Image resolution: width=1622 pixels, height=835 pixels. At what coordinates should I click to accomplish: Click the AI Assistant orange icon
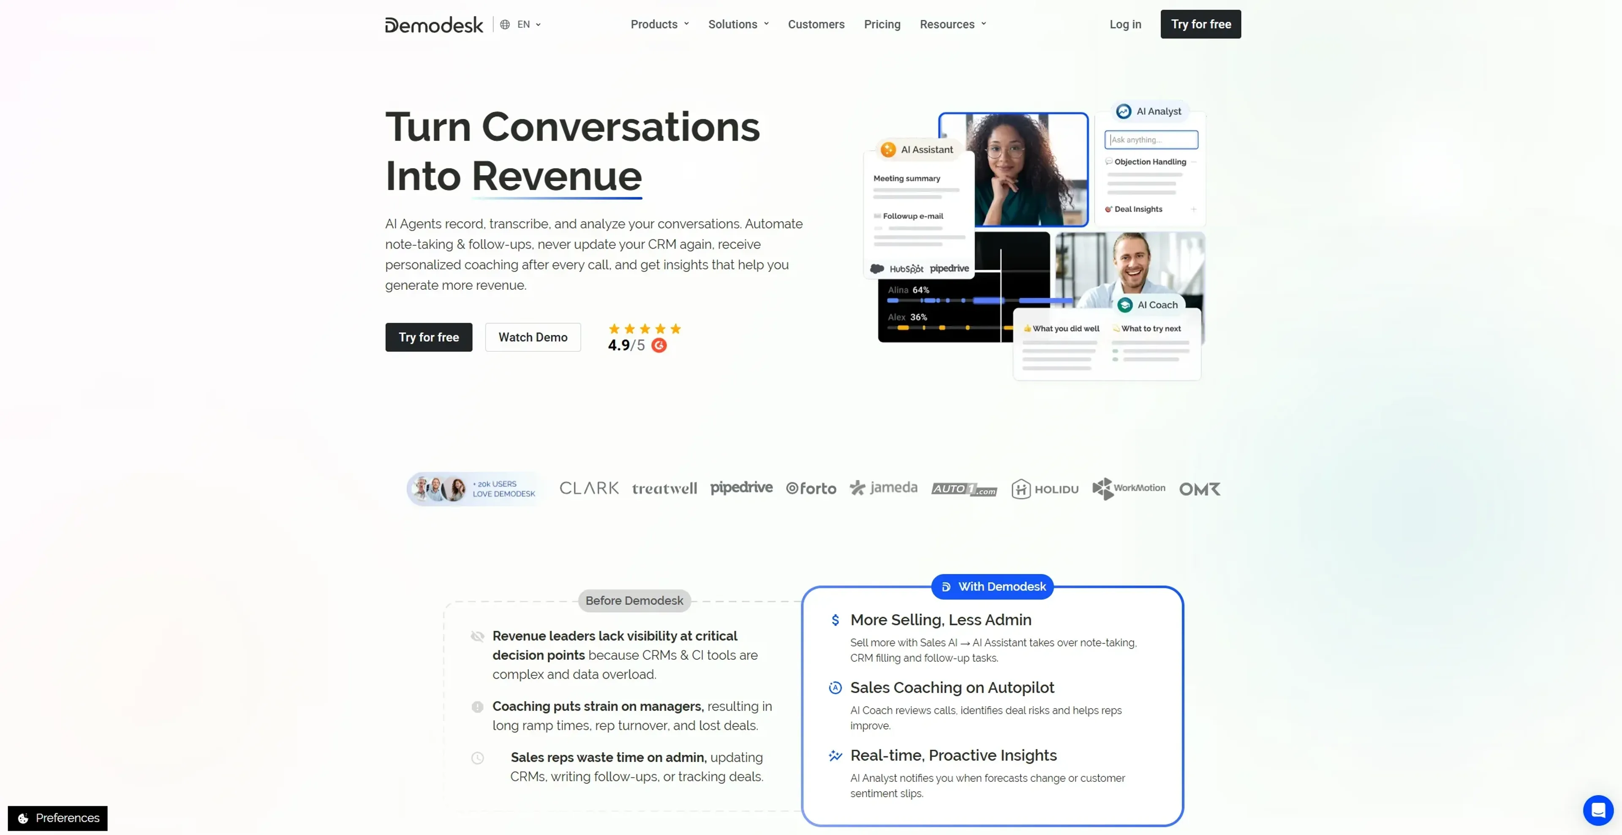pyautogui.click(x=888, y=149)
